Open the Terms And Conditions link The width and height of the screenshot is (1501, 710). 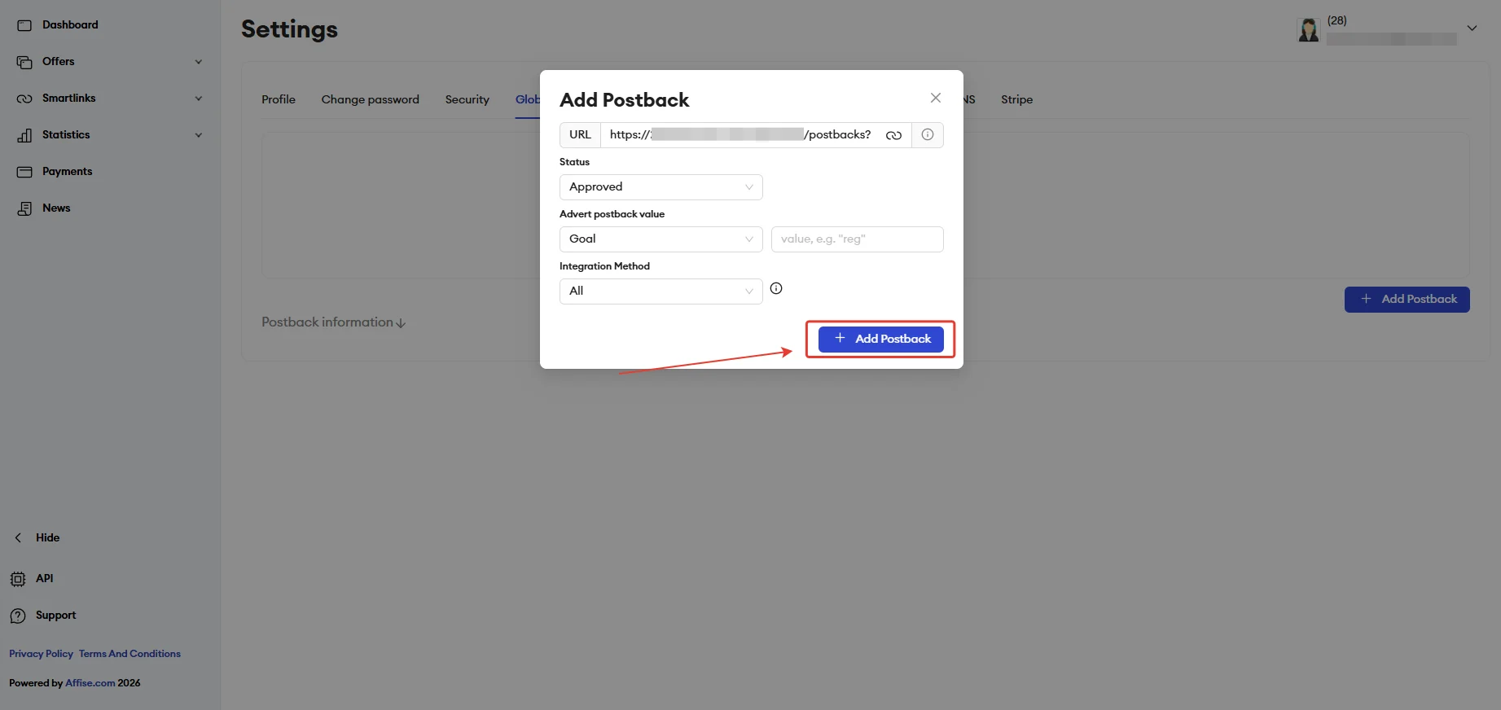point(129,654)
